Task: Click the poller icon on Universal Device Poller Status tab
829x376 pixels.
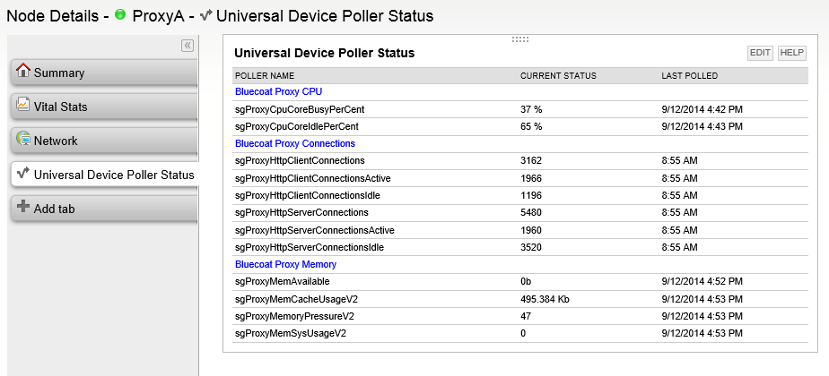Action: click(22, 173)
